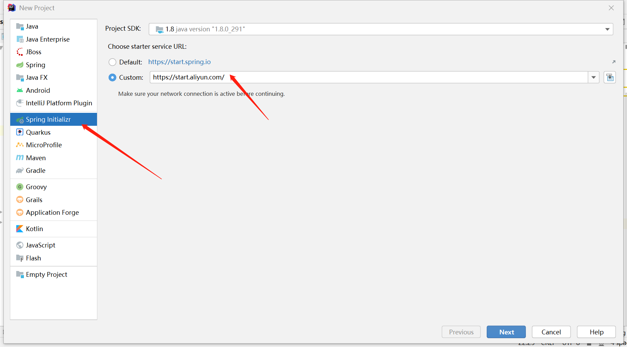Click the JavaScript globe icon
The image size is (627, 347).
click(x=20, y=245)
